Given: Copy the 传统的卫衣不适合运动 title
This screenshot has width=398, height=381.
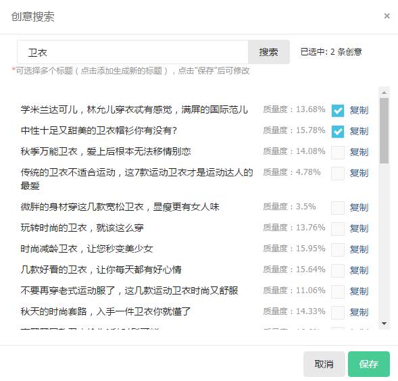Looking at the screenshot, I should pyautogui.click(x=359, y=174).
